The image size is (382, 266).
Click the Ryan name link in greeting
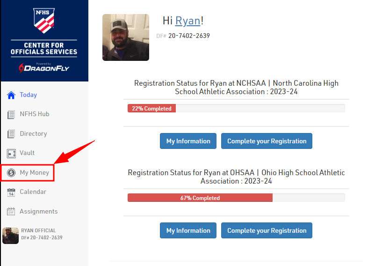(187, 21)
